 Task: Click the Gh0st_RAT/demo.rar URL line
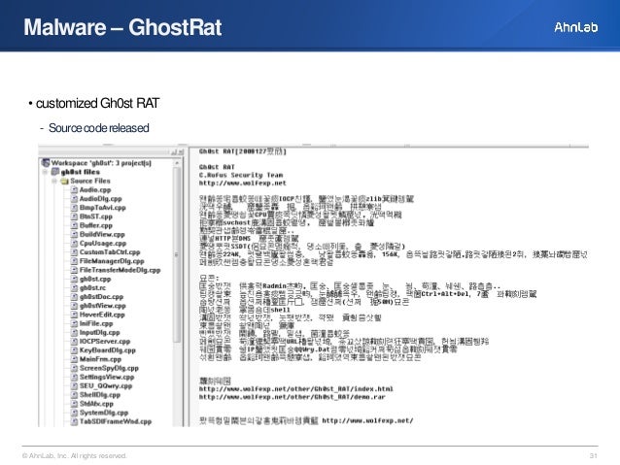point(292,397)
